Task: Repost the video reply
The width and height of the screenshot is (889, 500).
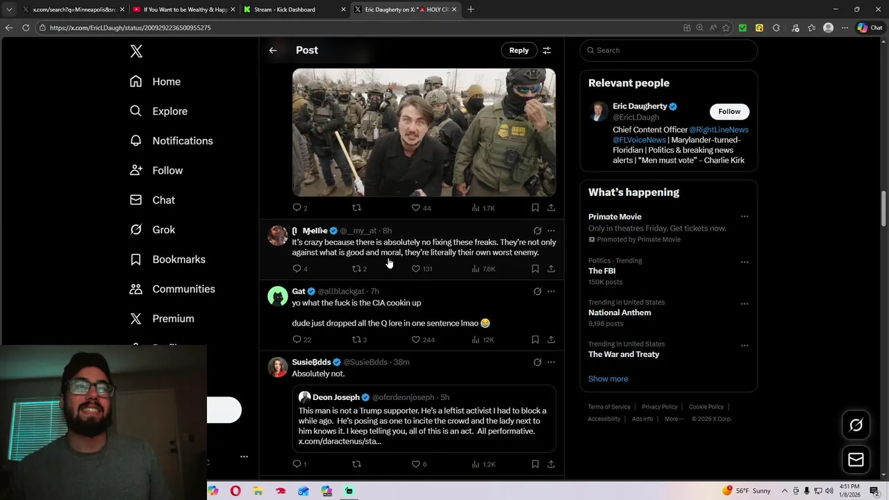Action: (356, 208)
